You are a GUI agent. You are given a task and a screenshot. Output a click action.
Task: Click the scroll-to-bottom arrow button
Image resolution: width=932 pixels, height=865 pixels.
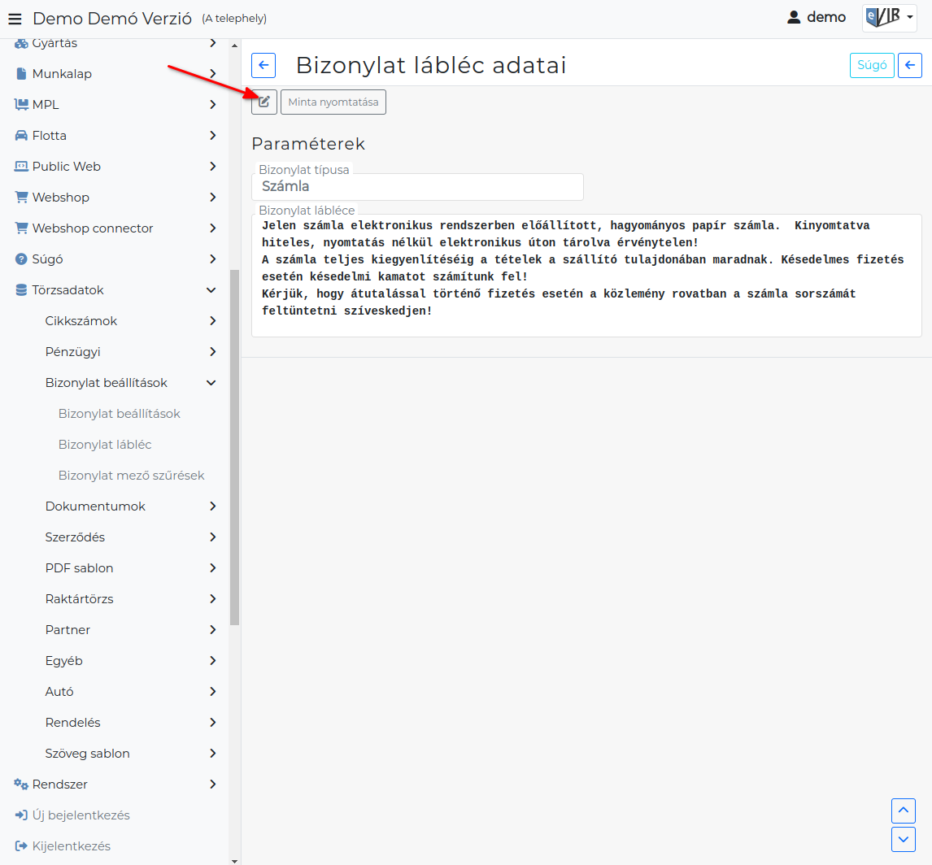coord(903,840)
